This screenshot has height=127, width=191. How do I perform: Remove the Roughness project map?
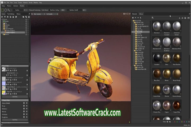coord(27,117)
